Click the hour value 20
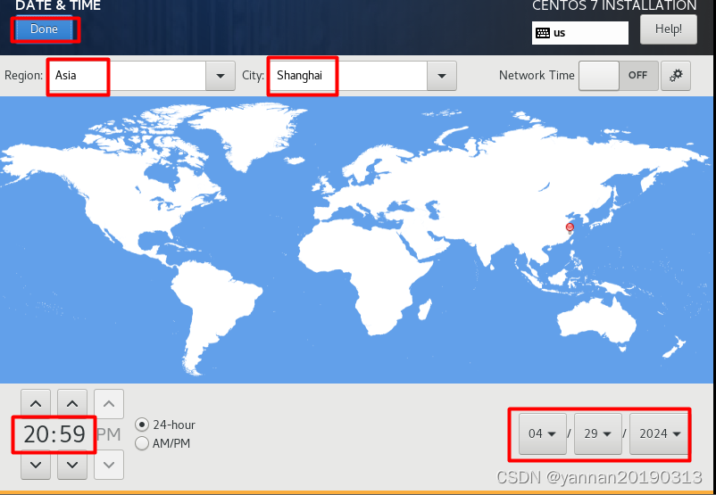Viewport: 716px width, 495px height. click(x=36, y=433)
